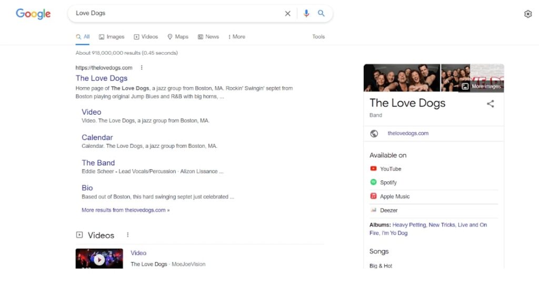Clear the search box with X icon
The height and width of the screenshot is (282, 539).
point(288,13)
